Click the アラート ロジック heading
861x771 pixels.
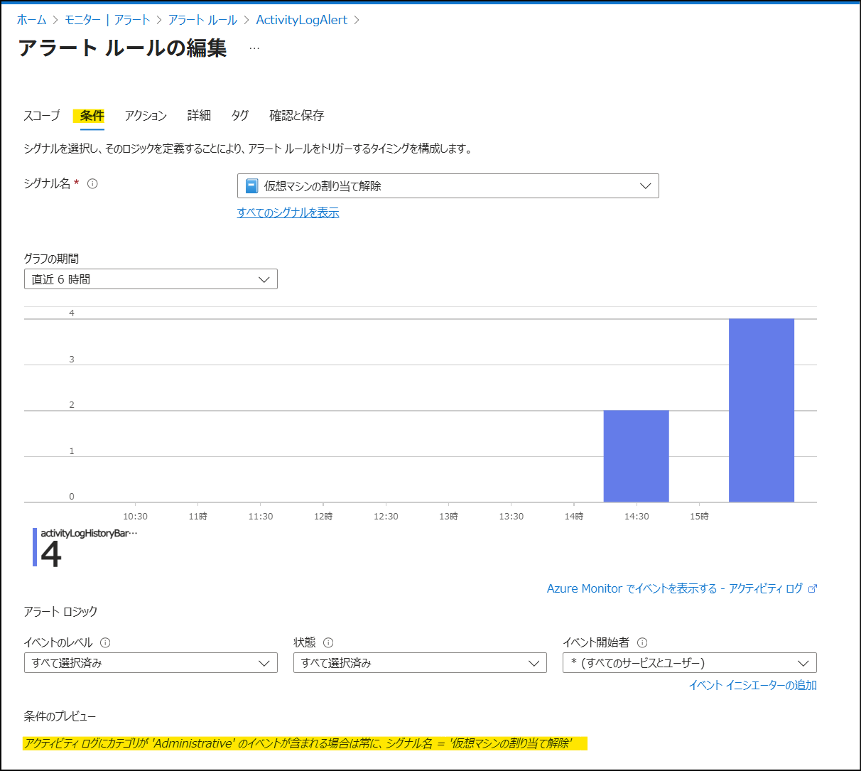(60, 611)
